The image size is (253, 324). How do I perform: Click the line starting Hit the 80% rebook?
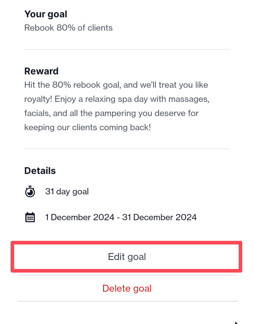[x=116, y=85]
